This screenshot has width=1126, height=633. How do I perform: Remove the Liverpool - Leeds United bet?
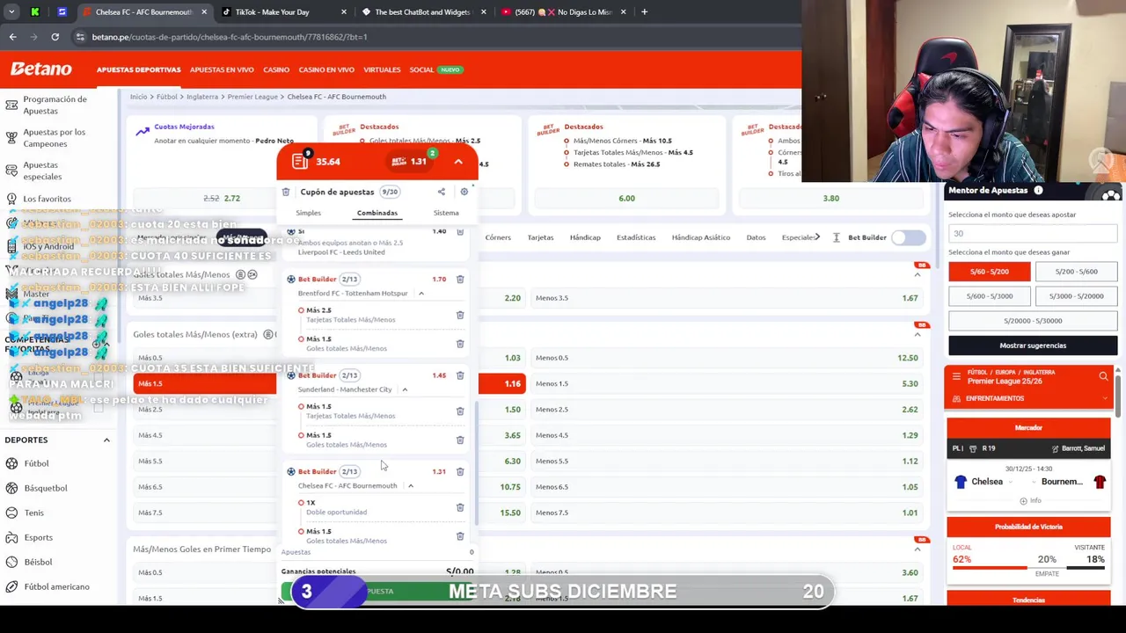pos(460,231)
